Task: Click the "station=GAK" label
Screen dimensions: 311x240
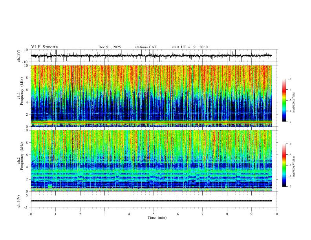Action: [x=146, y=47]
